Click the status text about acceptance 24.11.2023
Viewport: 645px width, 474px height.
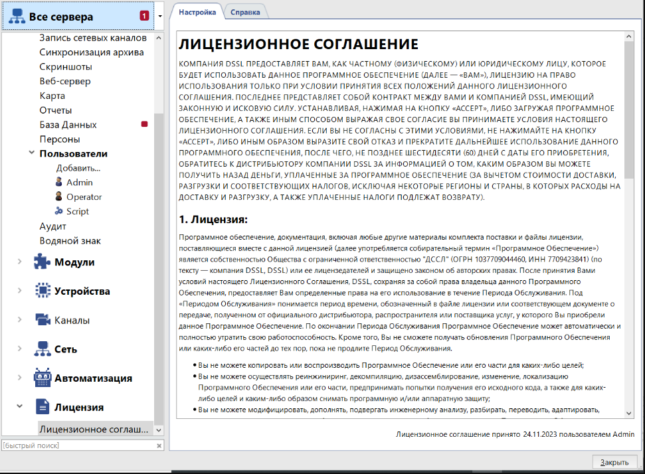coord(515,434)
